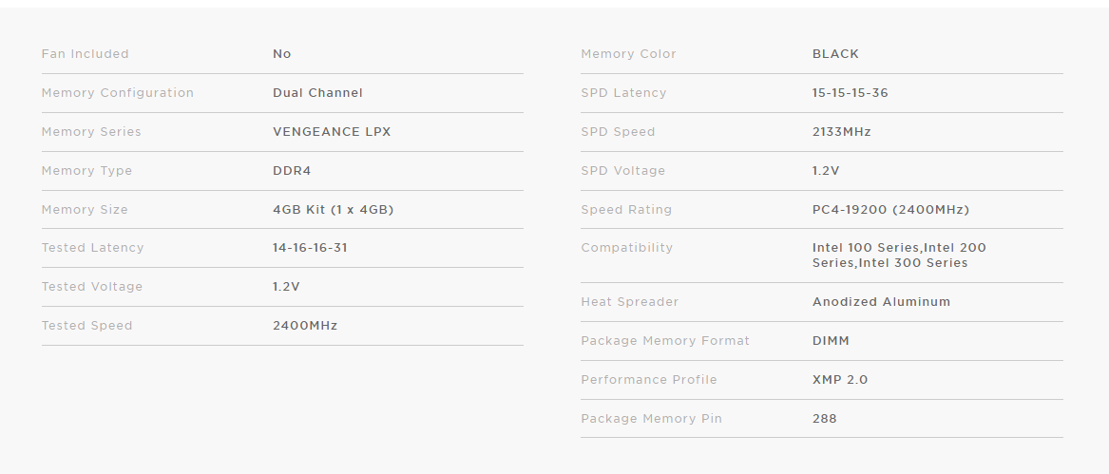
Task: Select the Dual Channel value text
Action: (x=317, y=93)
